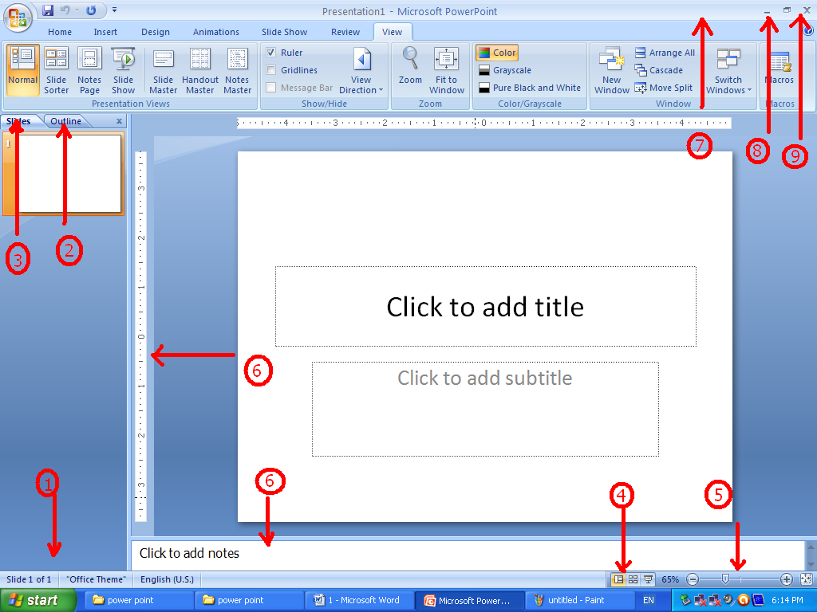Open Slide Sorter view in the ribbon
The height and width of the screenshot is (612, 817).
pos(57,70)
